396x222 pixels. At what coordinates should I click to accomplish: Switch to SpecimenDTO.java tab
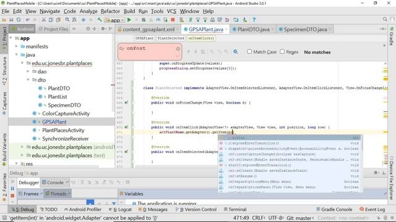click(305, 29)
